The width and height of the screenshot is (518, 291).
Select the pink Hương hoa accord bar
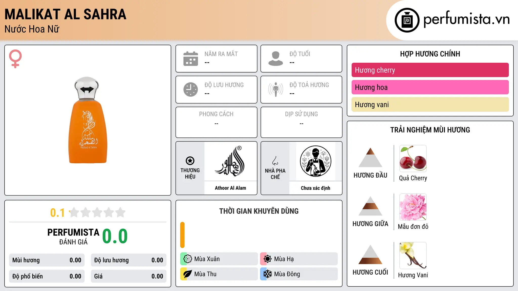click(430, 87)
